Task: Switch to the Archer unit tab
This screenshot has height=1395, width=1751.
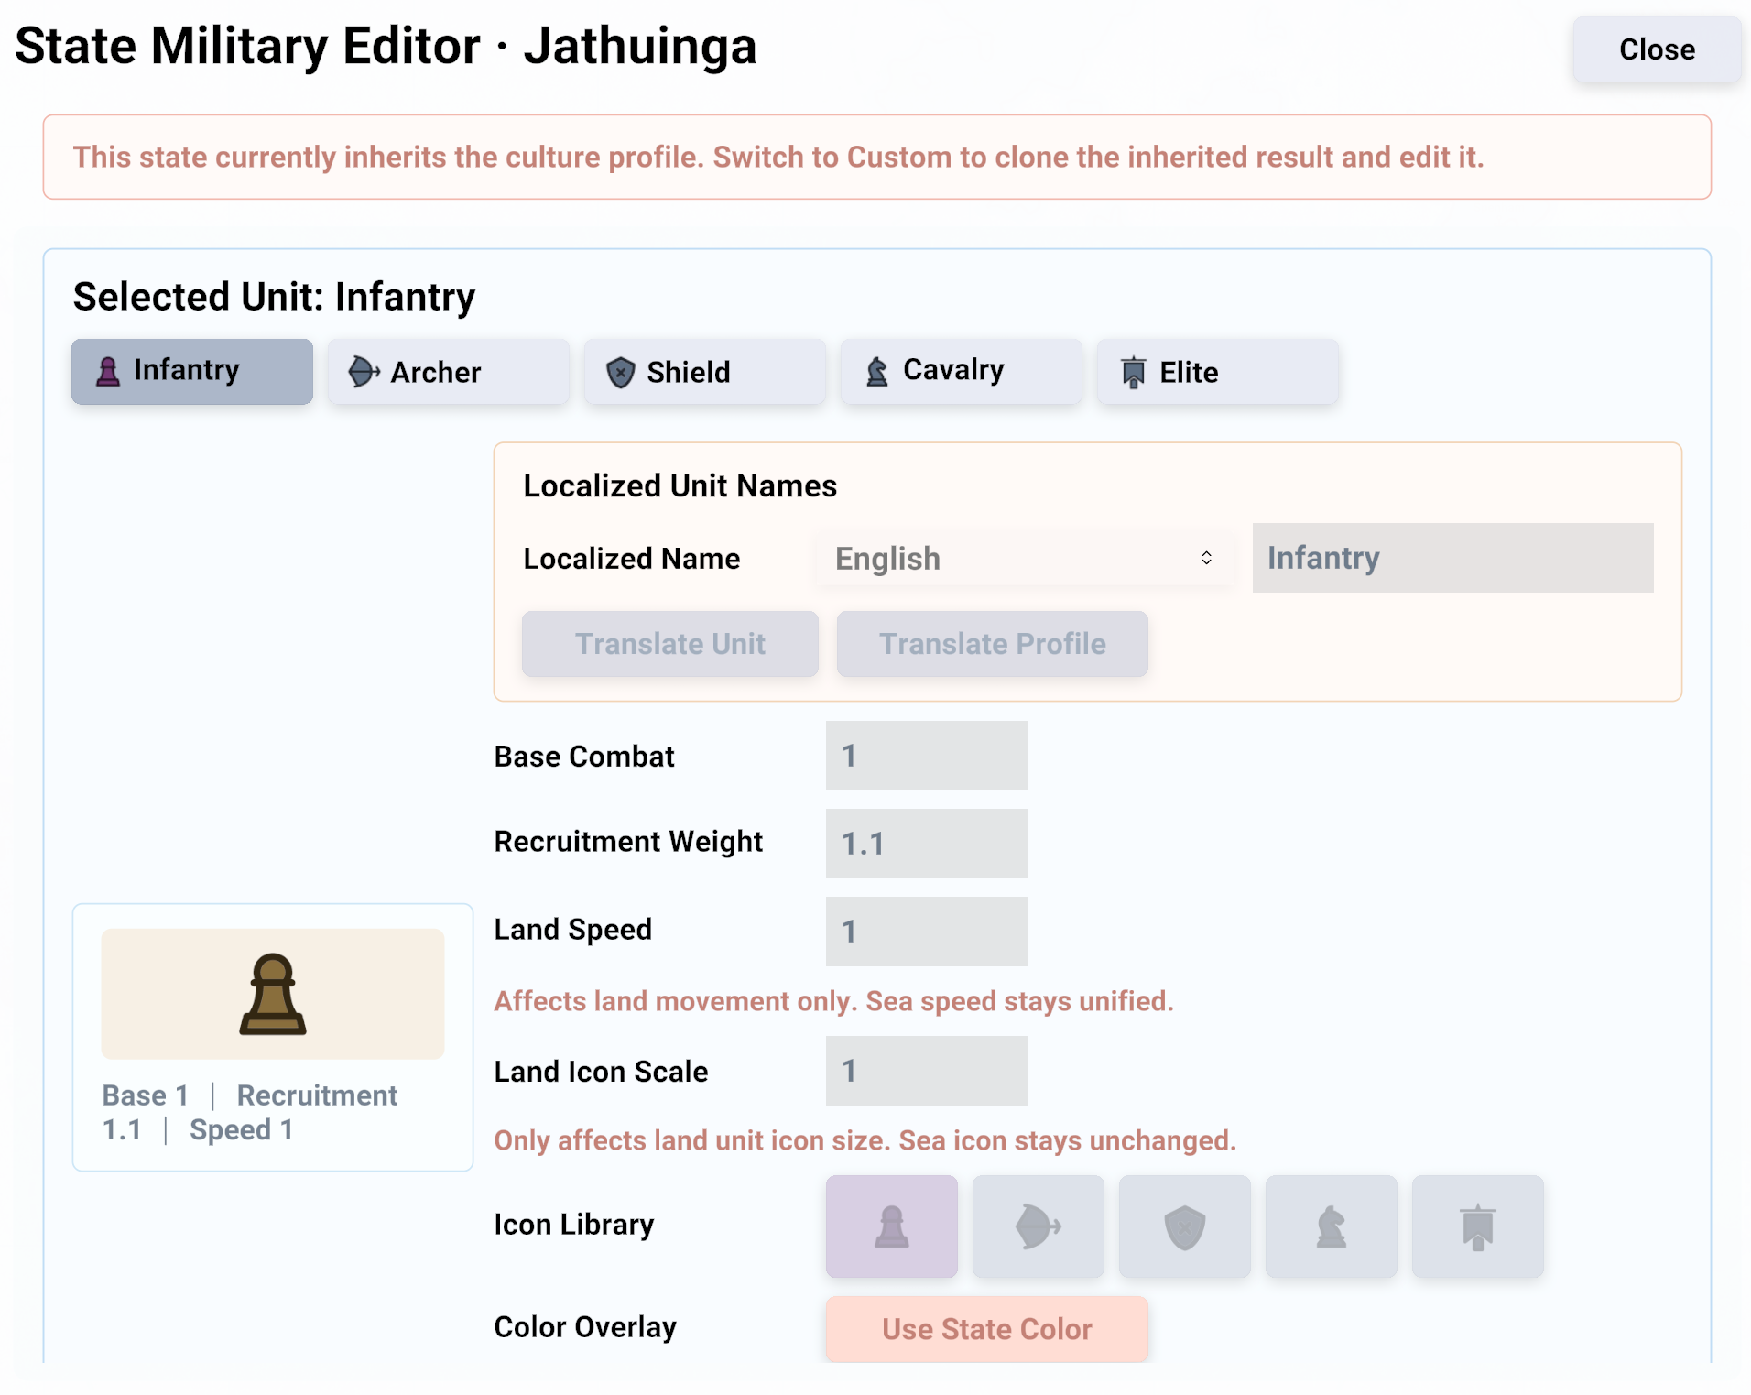Action: click(x=449, y=372)
